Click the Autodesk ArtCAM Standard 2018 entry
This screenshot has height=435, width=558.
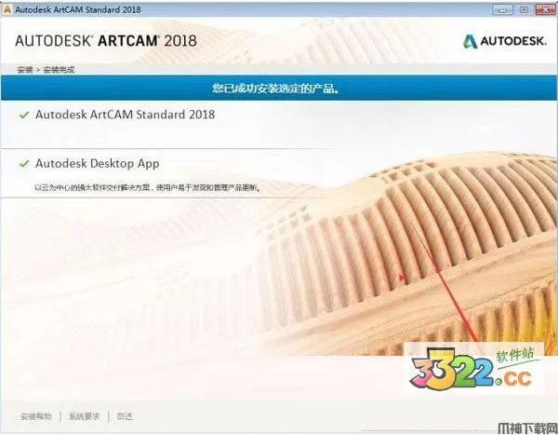click(x=125, y=115)
